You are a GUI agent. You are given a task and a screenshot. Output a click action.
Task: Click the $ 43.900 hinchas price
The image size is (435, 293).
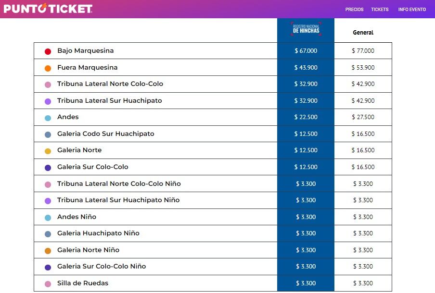click(x=306, y=67)
